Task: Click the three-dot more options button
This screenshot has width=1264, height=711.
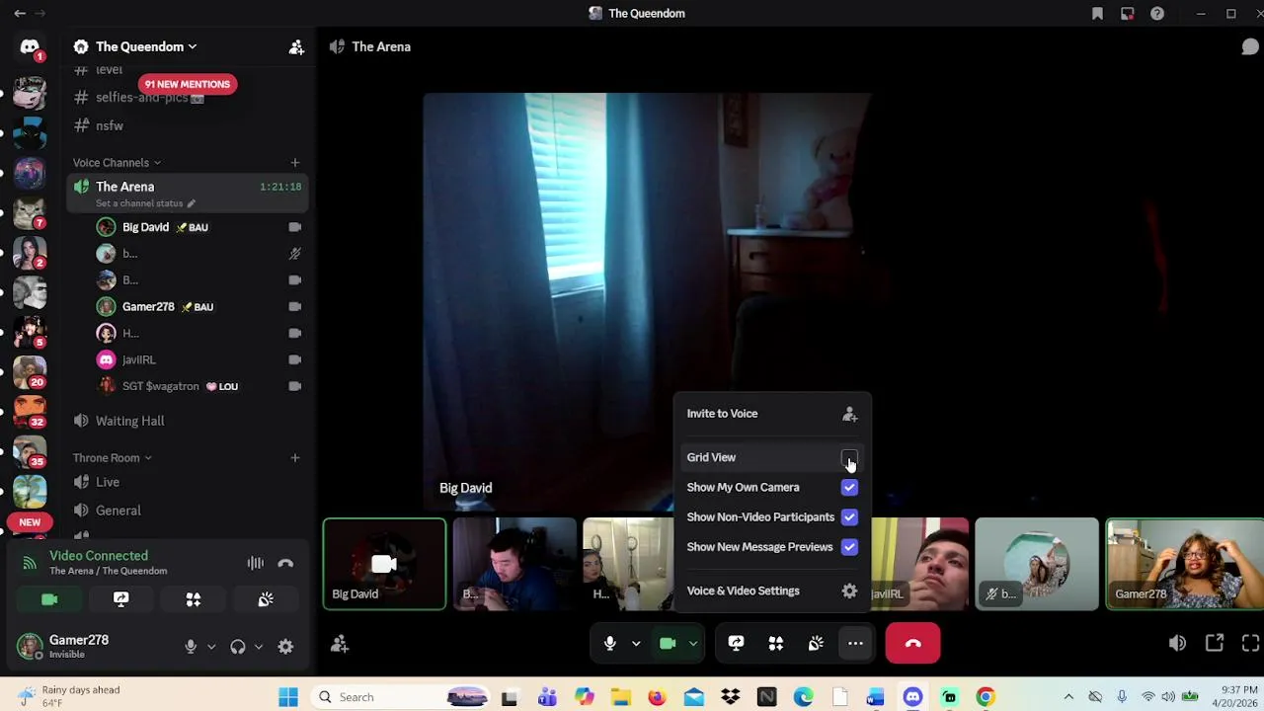Action: click(x=855, y=643)
